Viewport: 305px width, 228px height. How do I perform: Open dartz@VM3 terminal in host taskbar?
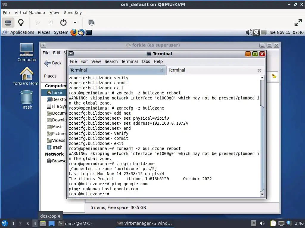point(76,224)
